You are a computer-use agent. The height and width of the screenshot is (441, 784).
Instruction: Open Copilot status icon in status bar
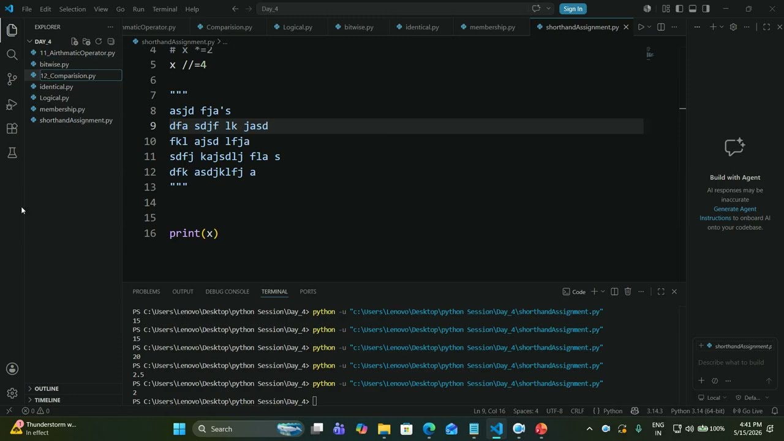click(635, 411)
